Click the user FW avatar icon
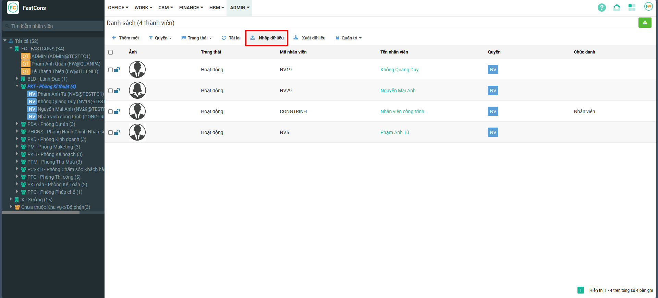The image size is (658, 298). [648, 7]
